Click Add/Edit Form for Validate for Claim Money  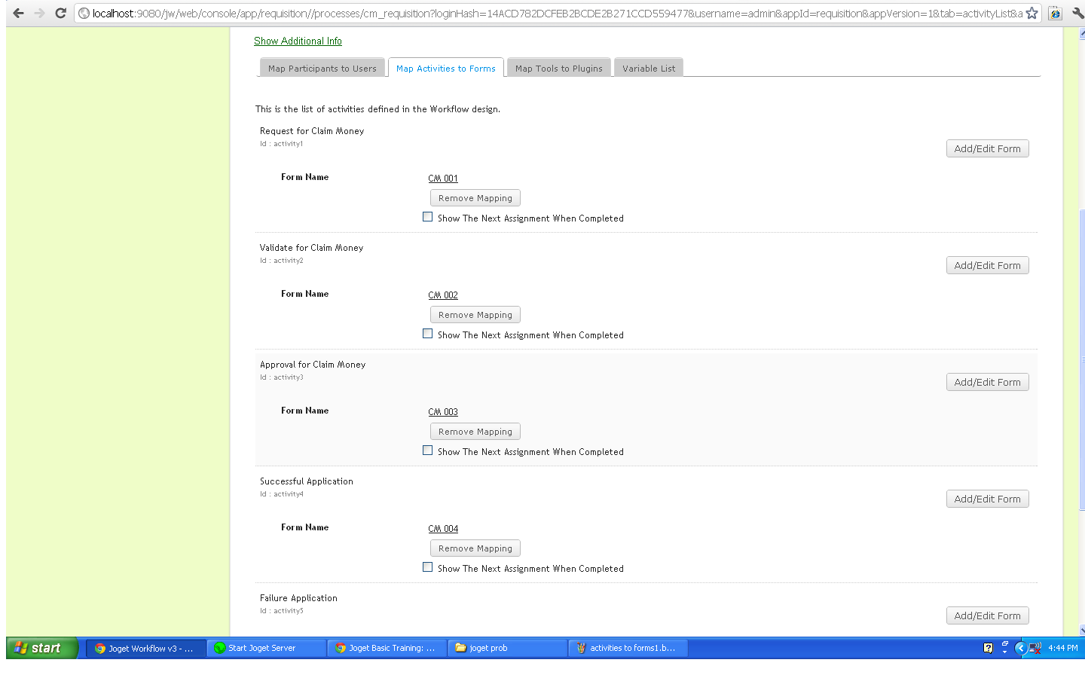[987, 265]
